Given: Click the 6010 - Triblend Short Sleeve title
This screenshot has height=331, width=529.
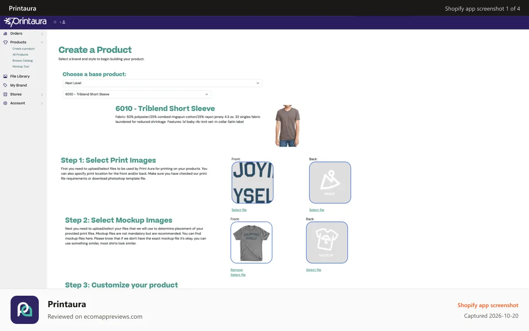Looking at the screenshot, I should coord(165,109).
